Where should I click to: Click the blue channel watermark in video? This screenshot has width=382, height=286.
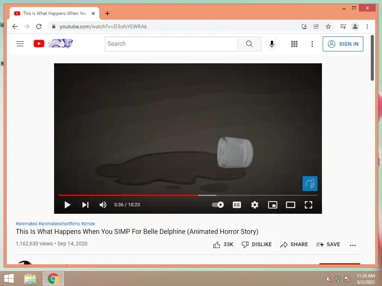tap(310, 183)
